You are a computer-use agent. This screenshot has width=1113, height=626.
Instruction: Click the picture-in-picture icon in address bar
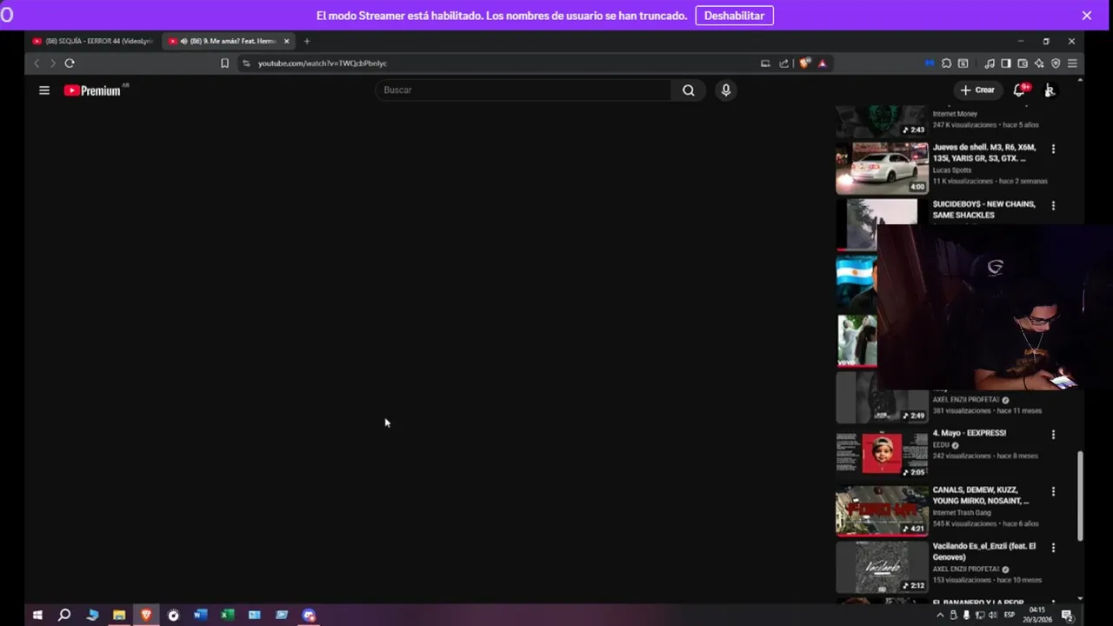tap(765, 63)
